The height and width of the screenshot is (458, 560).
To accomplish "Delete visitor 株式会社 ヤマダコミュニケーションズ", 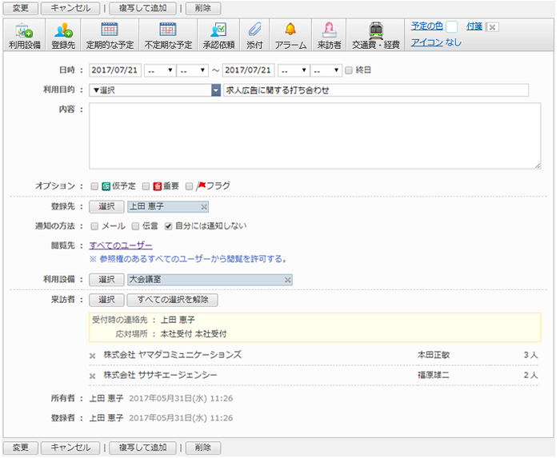I will (x=92, y=356).
